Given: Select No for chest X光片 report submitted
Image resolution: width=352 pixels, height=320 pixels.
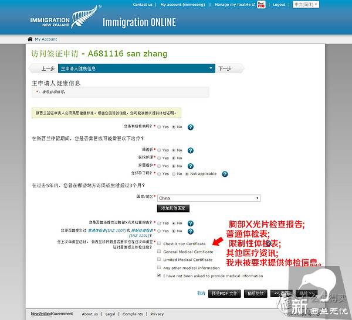Looking at the screenshot, I should point(174,223).
